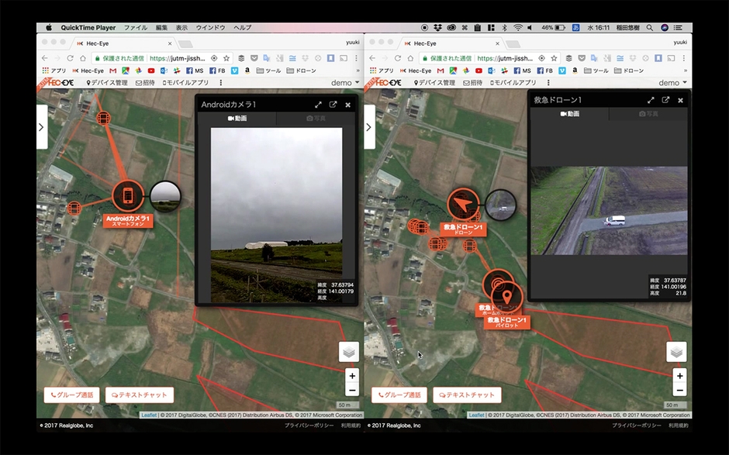Zoom out on the right map
Screen dimensions: 729x455
tap(679, 390)
